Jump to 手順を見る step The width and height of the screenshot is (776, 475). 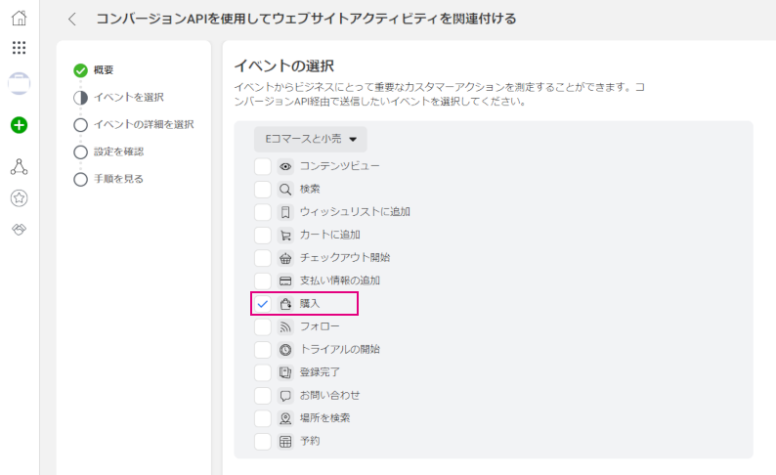[x=118, y=179]
